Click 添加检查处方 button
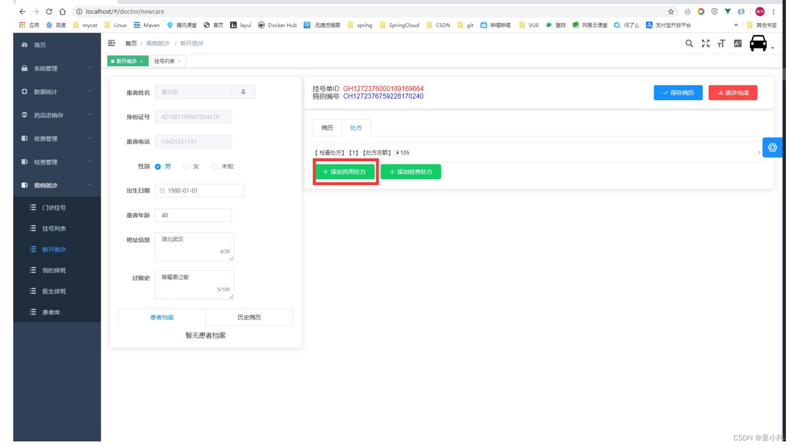 tap(411, 172)
